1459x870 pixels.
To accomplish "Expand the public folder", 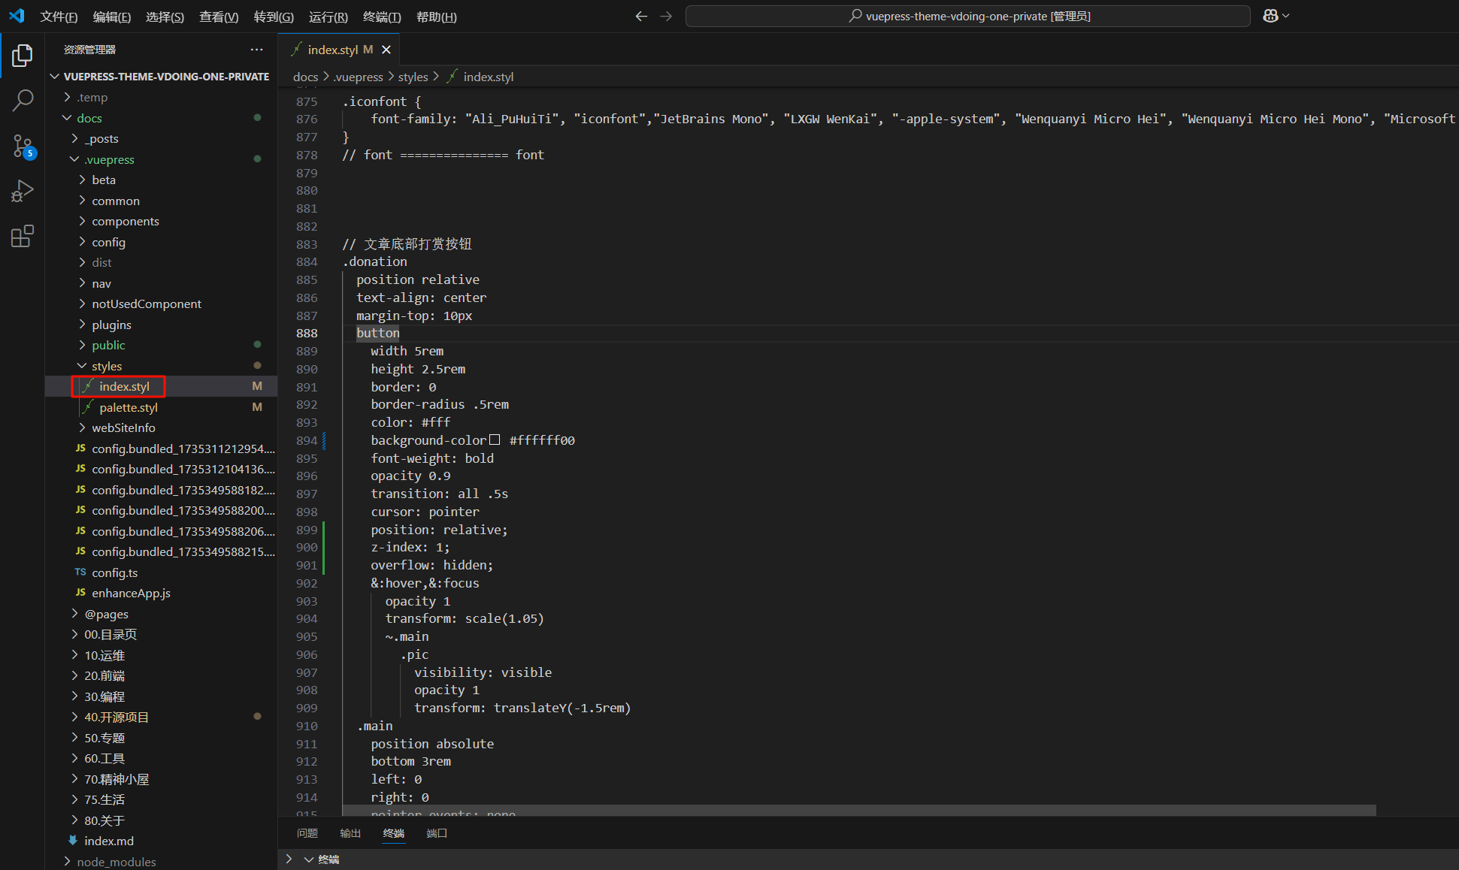I will pos(108,345).
